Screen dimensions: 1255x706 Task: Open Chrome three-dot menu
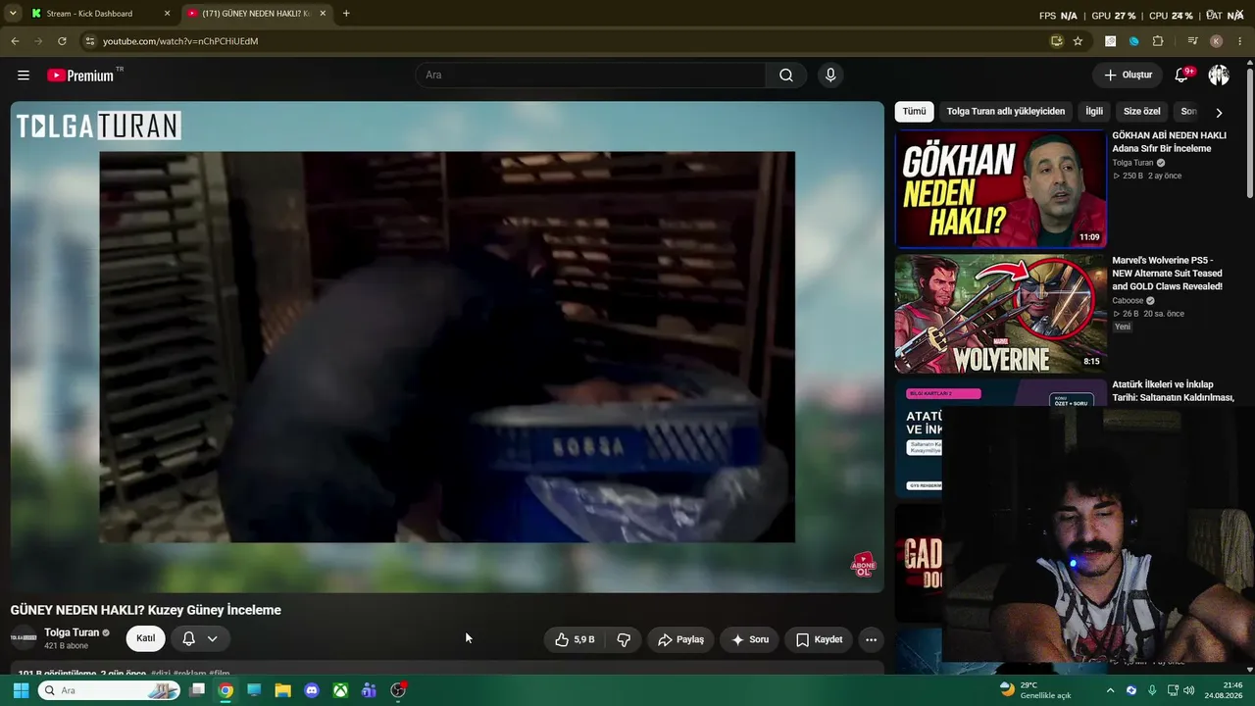point(1240,41)
